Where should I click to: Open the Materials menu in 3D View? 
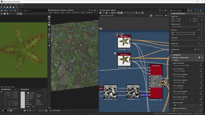click(57, 13)
